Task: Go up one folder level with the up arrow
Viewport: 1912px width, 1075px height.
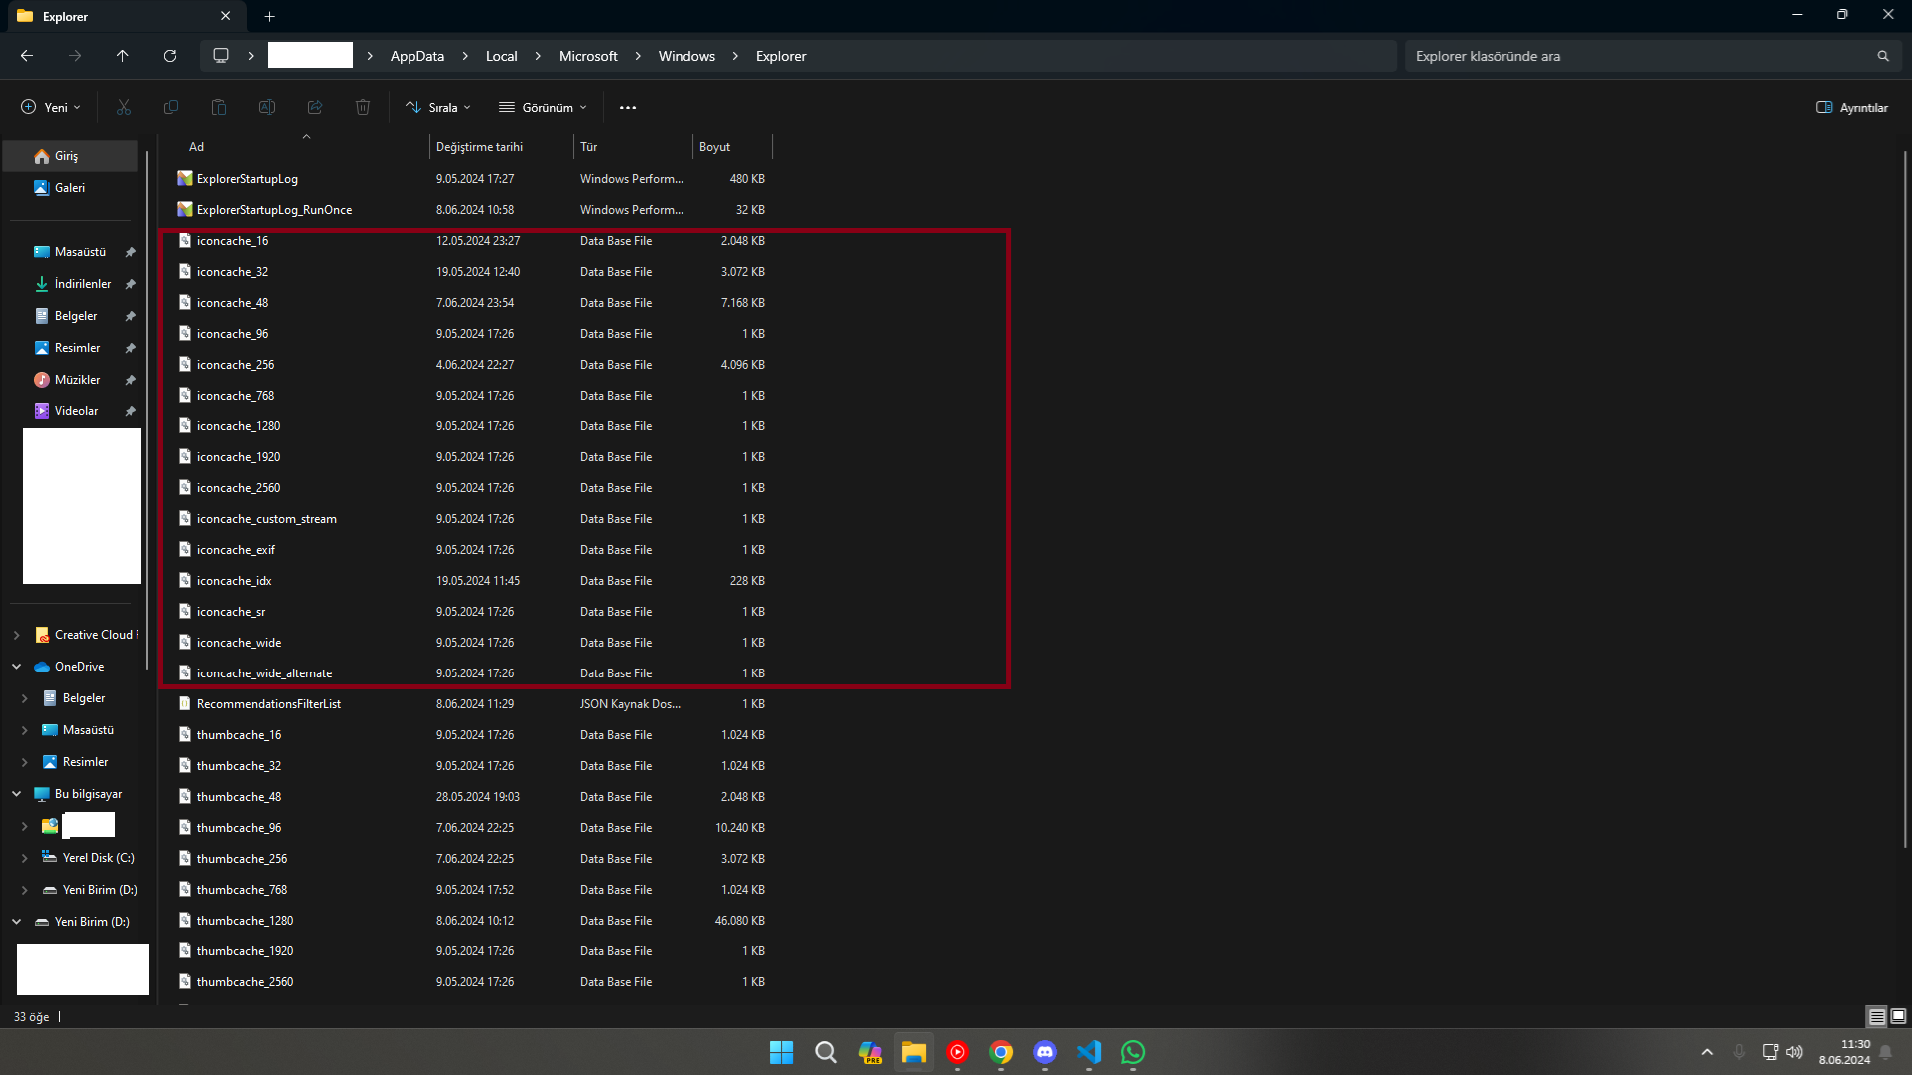Action: pos(123,56)
